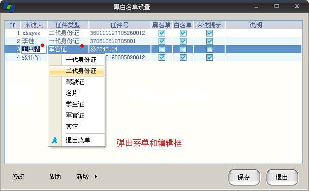Enable 黑名单 checkbox for 王国清 row
Viewport: 309px width, 191px height.
point(162,49)
